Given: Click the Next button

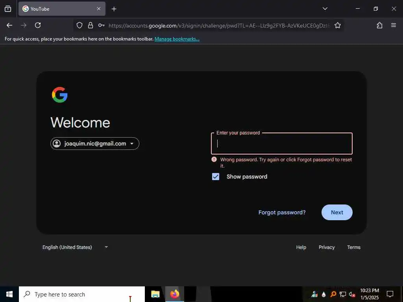Looking at the screenshot, I should click(337, 212).
